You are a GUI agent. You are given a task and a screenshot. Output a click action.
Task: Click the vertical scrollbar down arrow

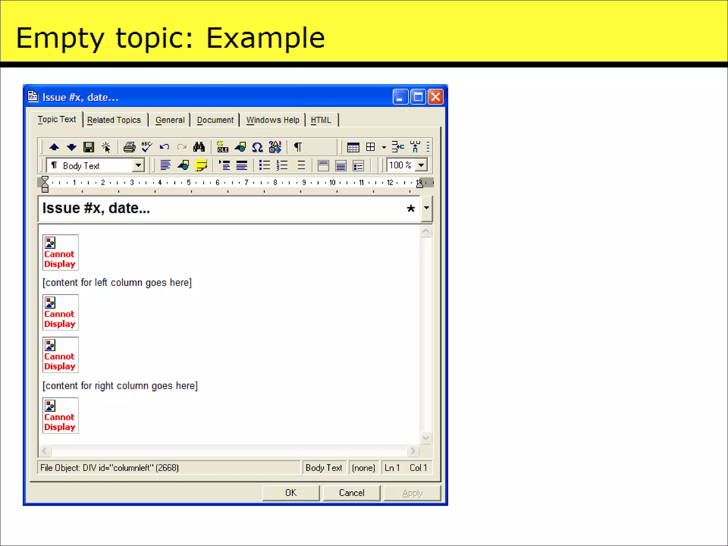(426, 438)
